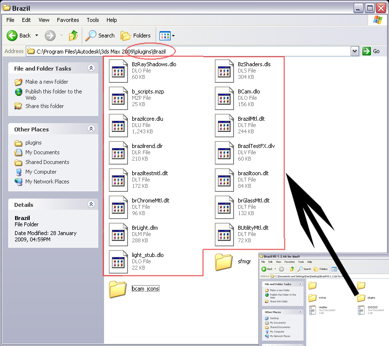Select the braziltestmtl.dlt file icon
This screenshot has width=389, height=346.
point(118,180)
